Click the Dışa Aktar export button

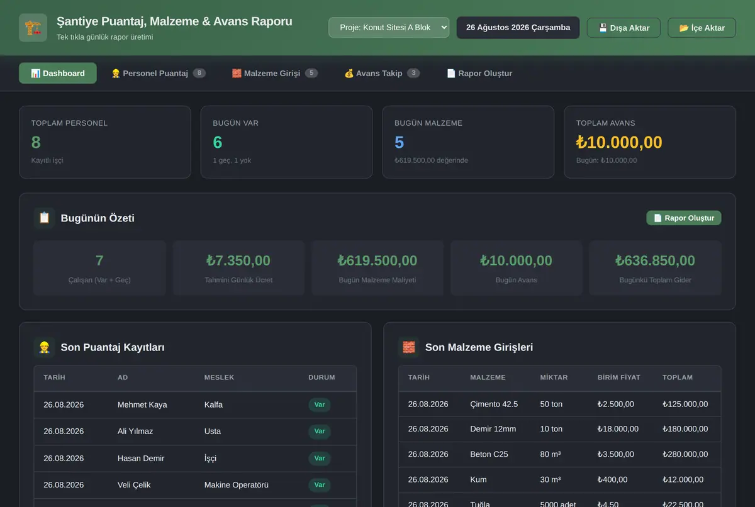[x=624, y=28]
